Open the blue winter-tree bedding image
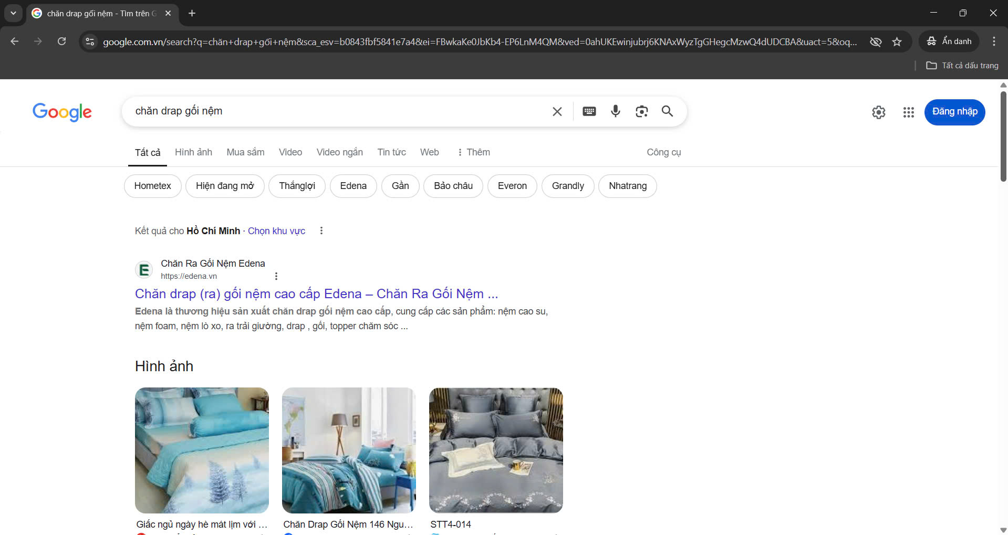The height and width of the screenshot is (535, 1008). click(x=202, y=450)
